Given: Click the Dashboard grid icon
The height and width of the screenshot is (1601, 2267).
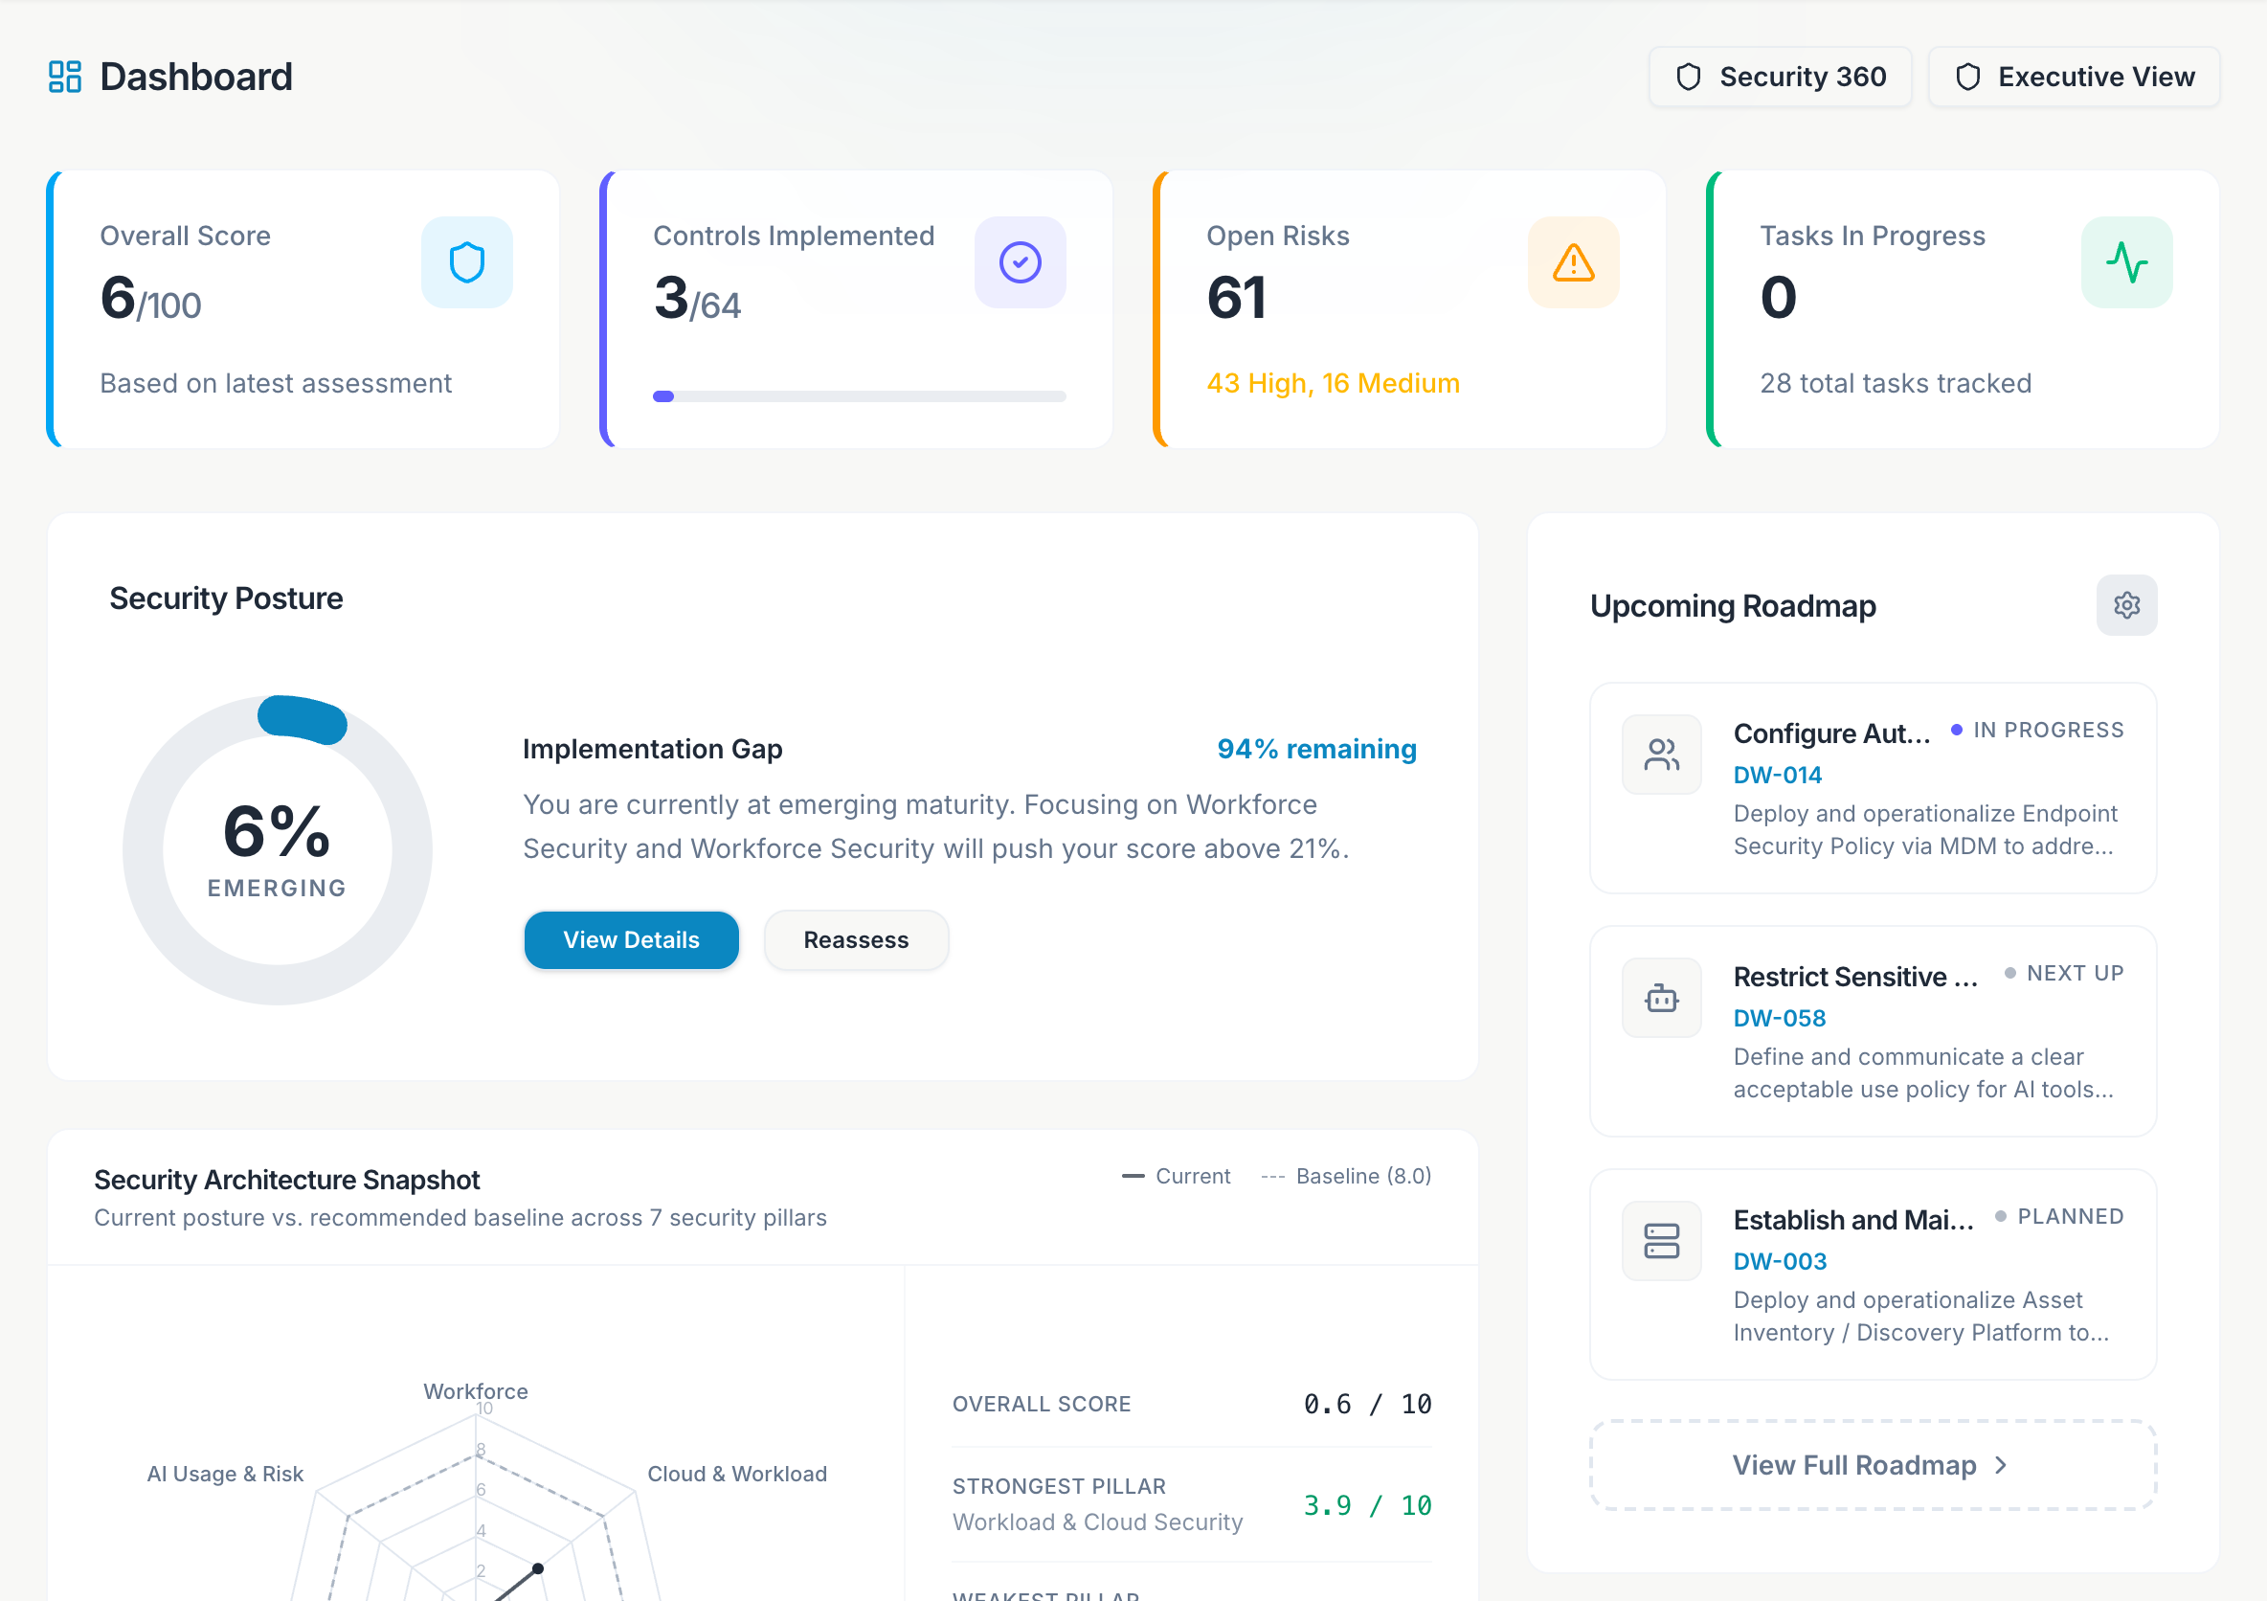Looking at the screenshot, I should (65, 76).
